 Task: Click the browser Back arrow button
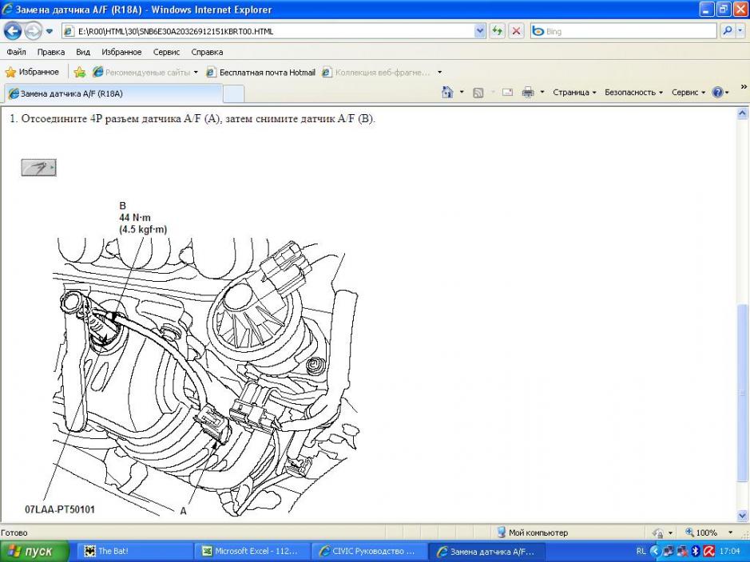coord(13,31)
